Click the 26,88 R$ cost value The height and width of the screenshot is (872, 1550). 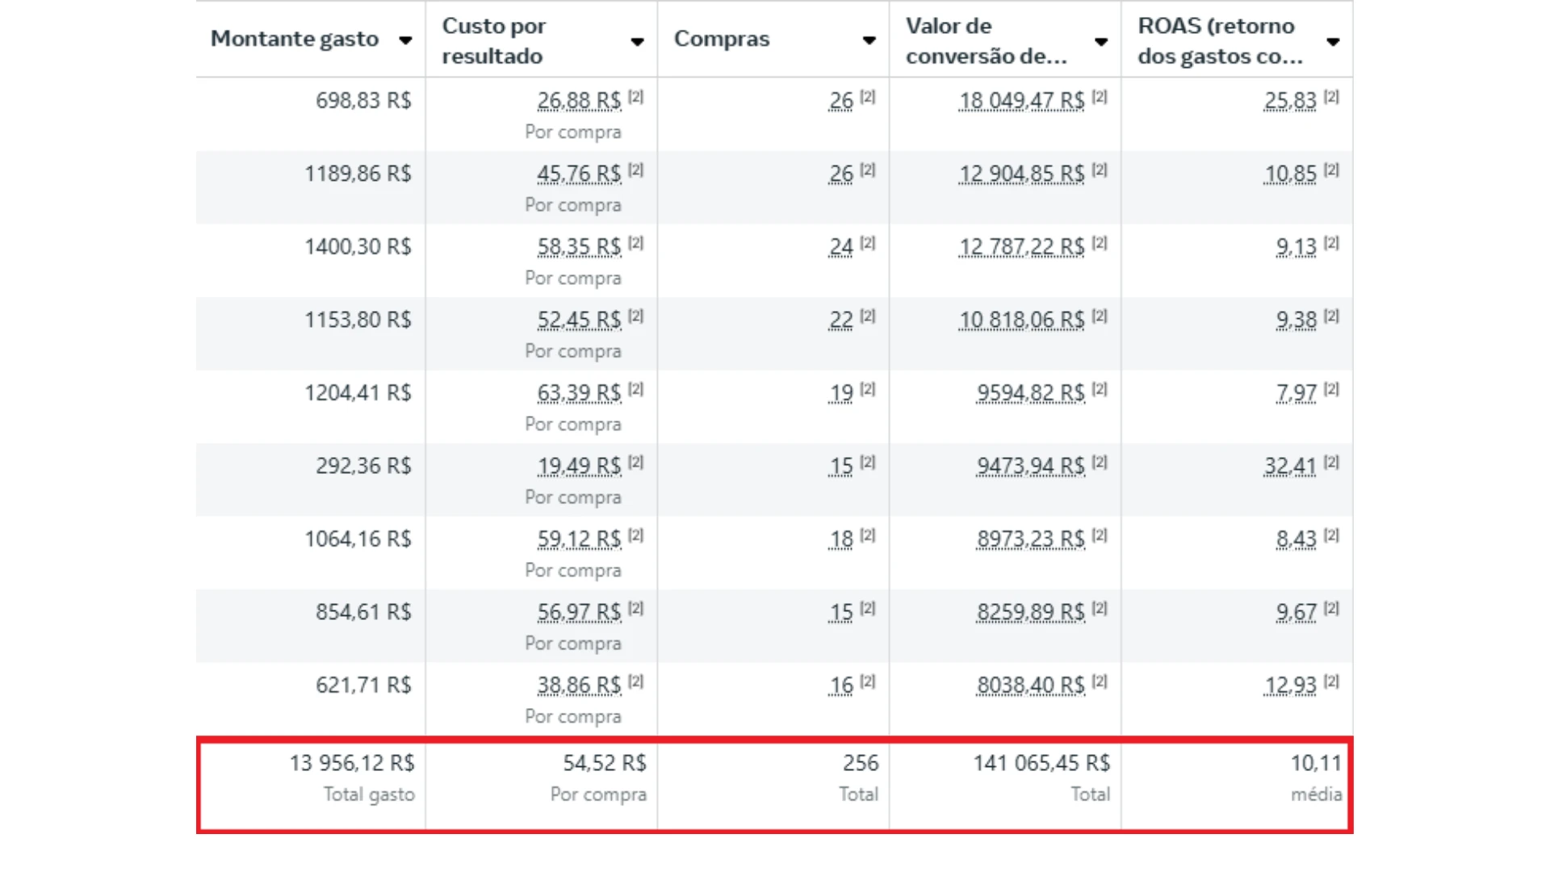[579, 101]
